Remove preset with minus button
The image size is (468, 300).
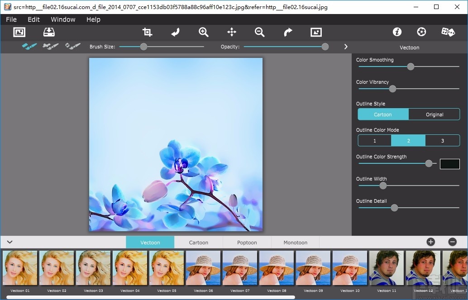[x=452, y=242]
